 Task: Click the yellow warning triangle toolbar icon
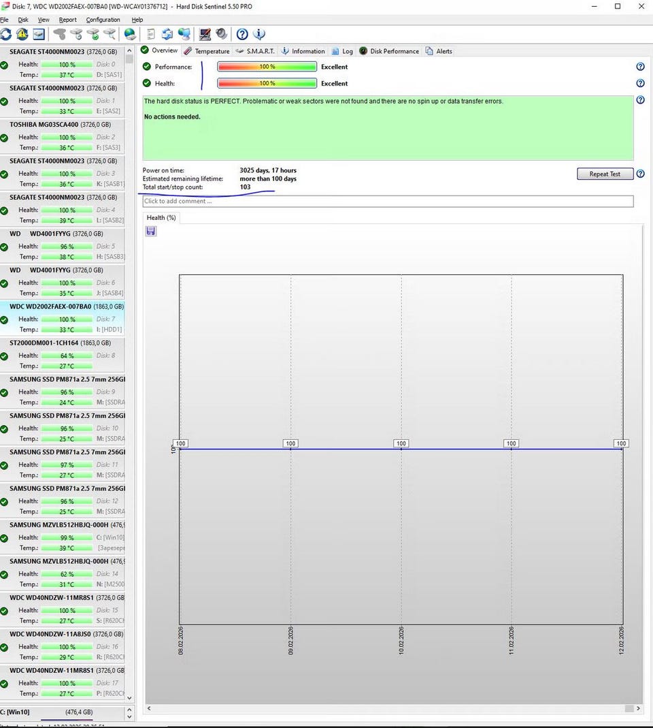tap(22, 34)
